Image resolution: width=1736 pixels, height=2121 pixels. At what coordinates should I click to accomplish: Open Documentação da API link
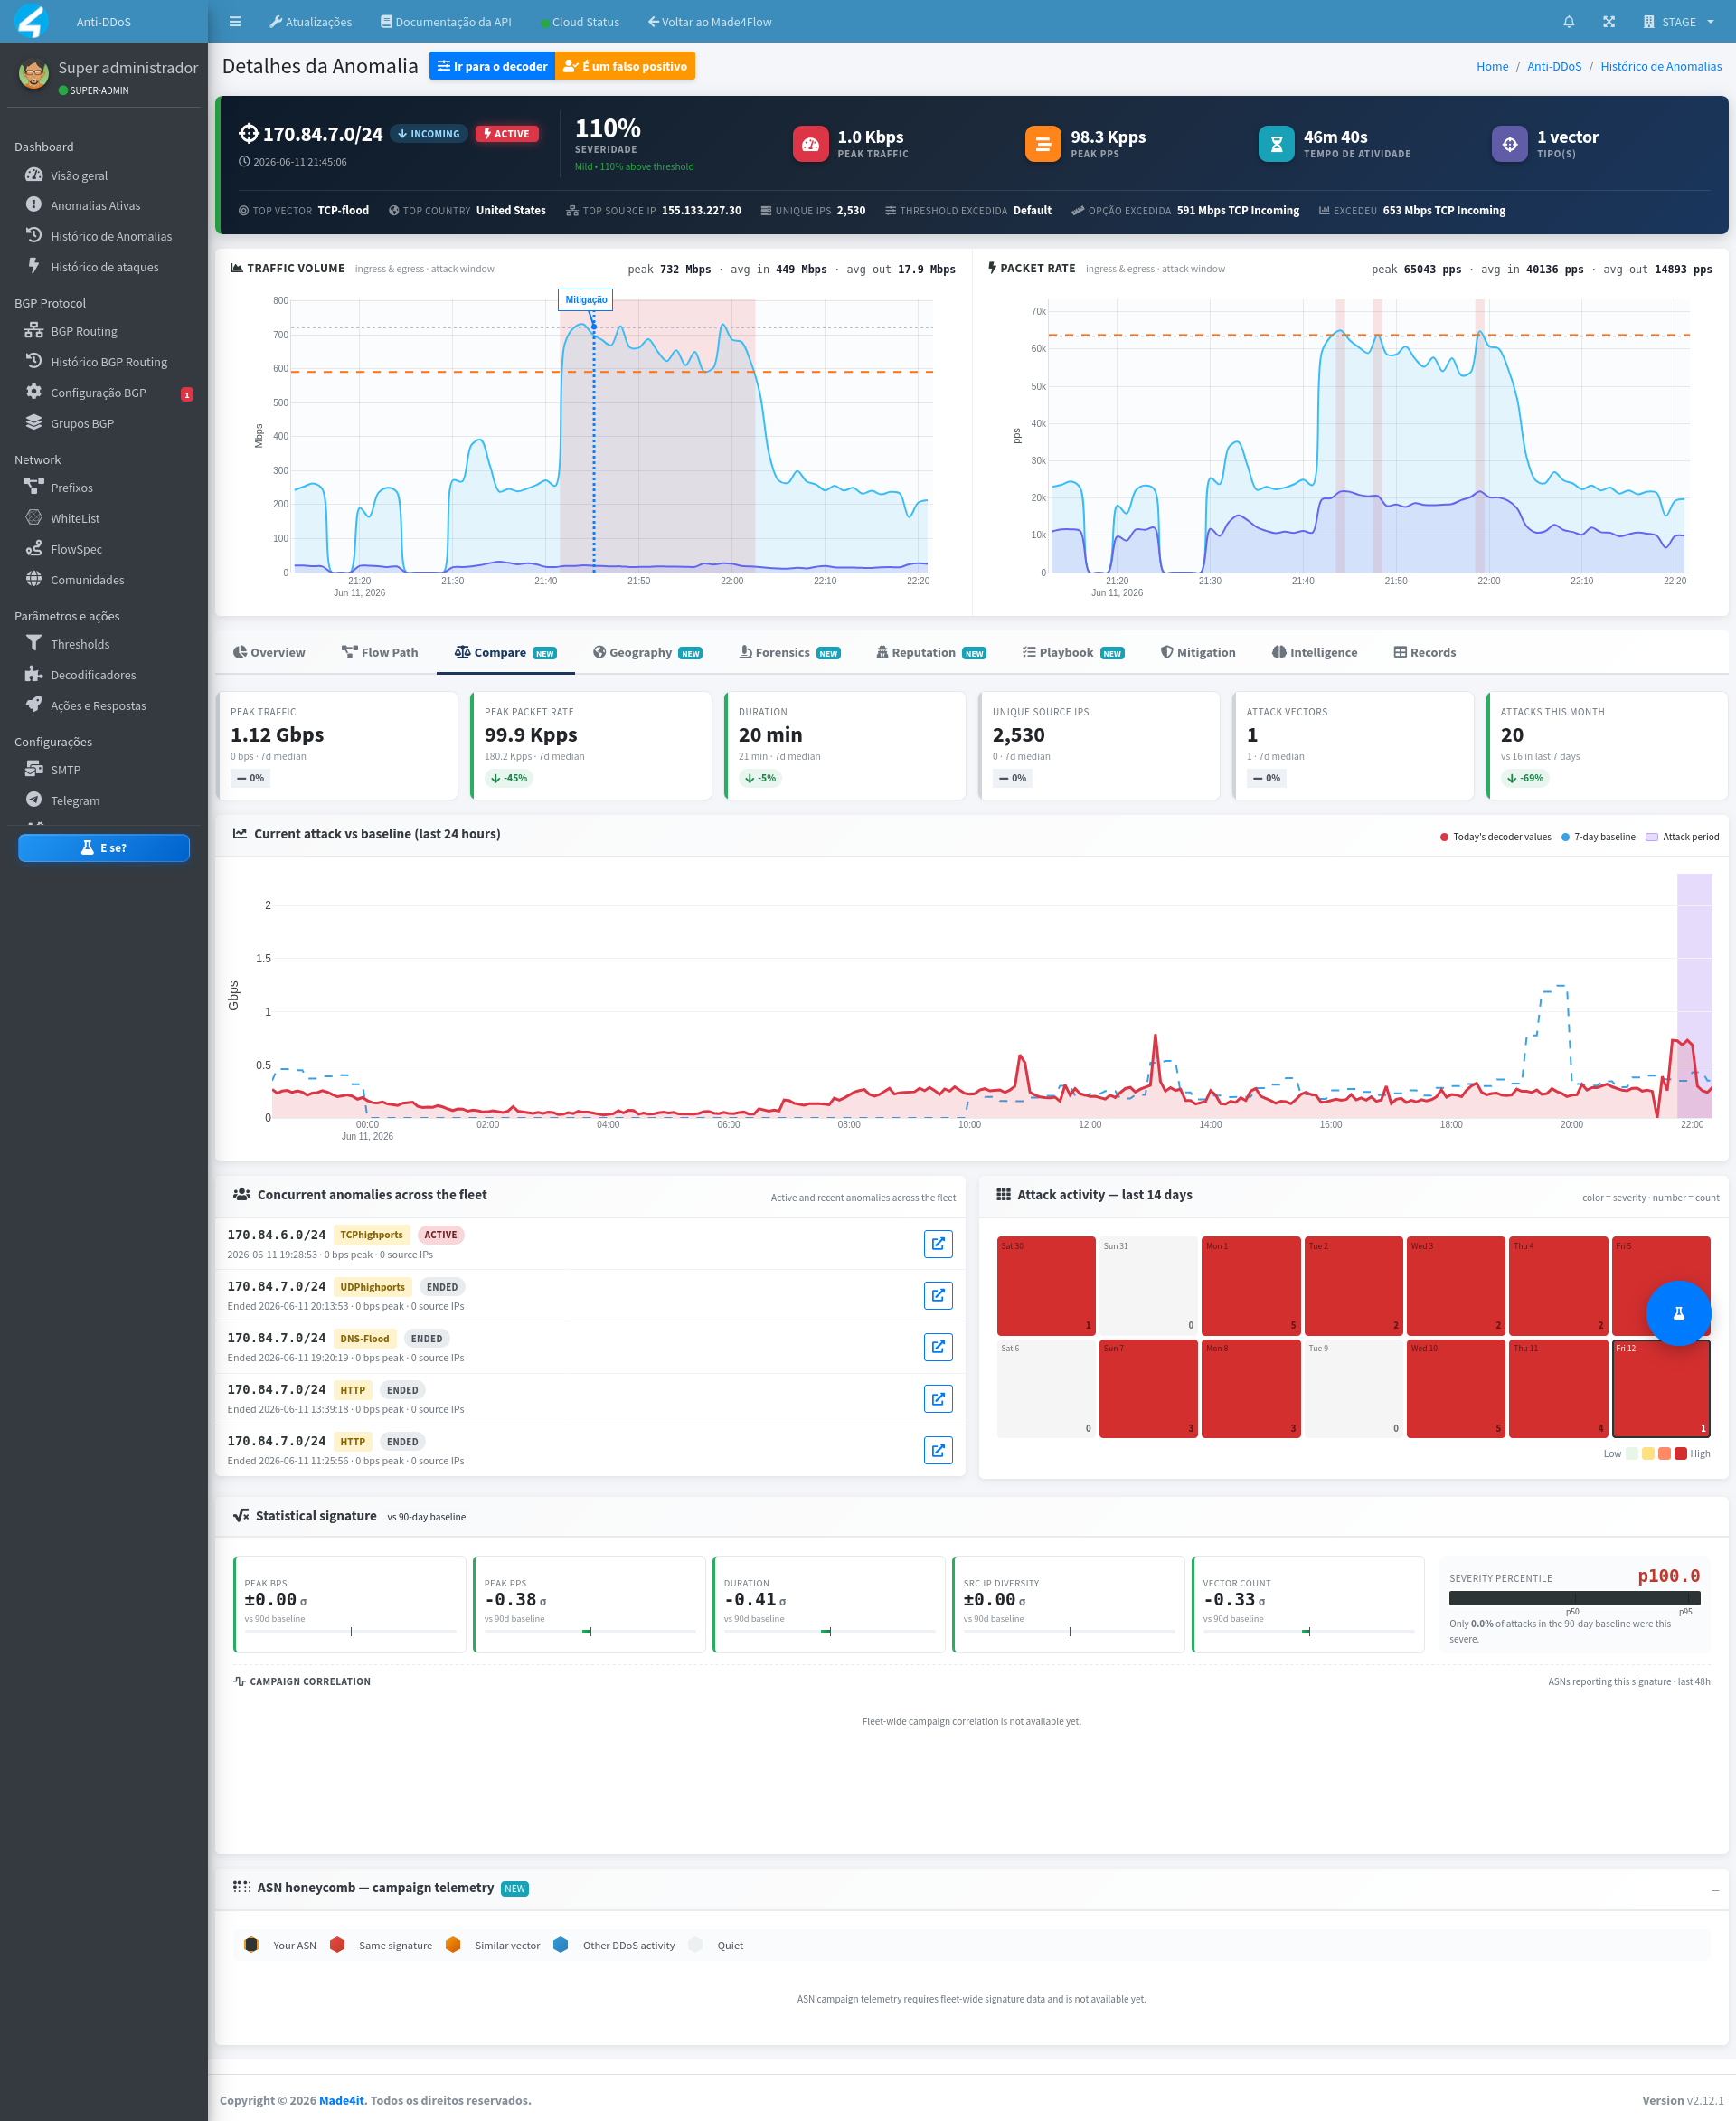445,22
